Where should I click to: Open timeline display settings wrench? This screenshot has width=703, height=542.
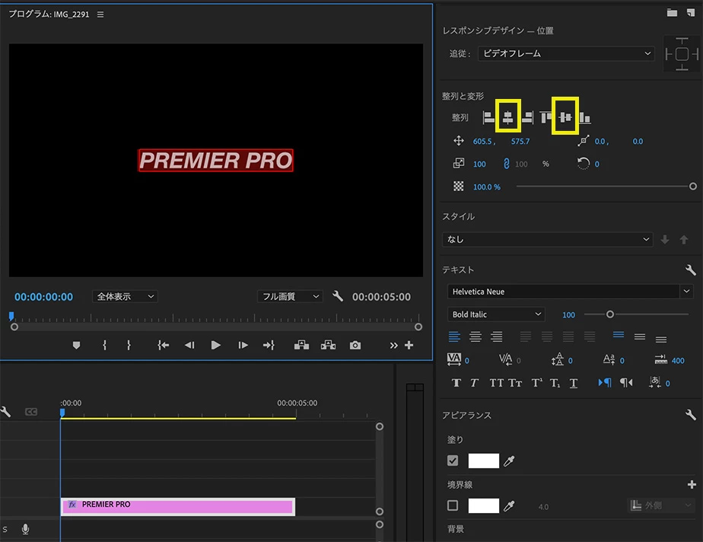[6, 411]
